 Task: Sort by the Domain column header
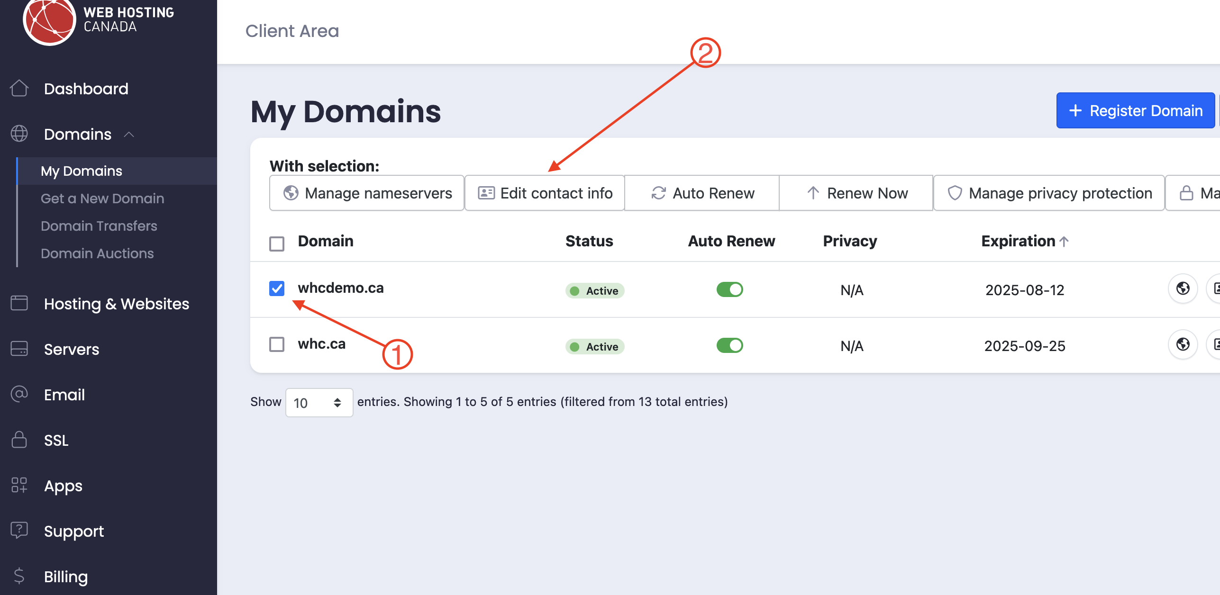[x=326, y=241]
